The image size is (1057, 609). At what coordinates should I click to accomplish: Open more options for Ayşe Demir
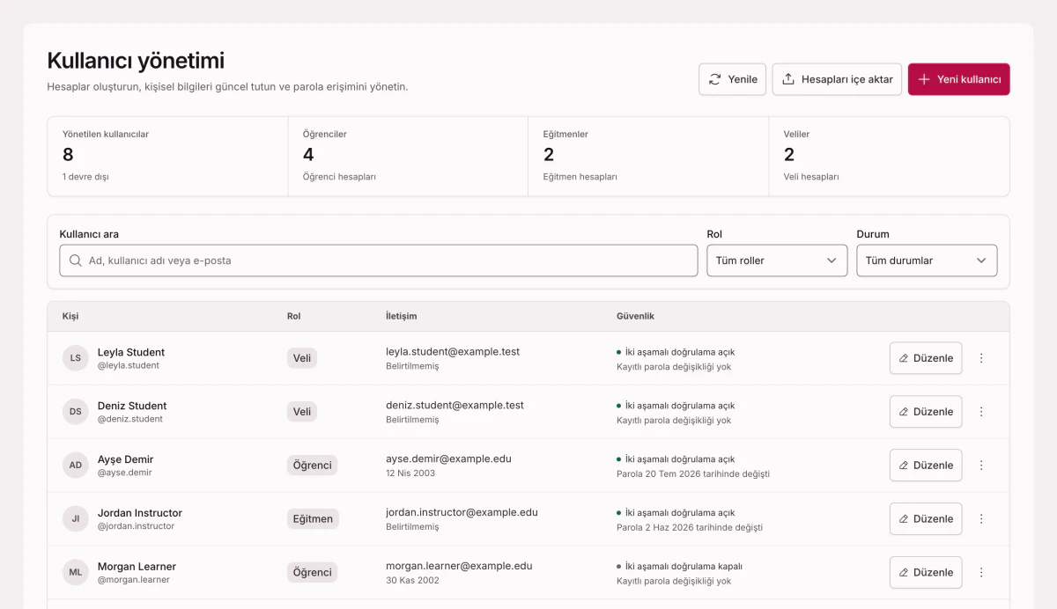[x=981, y=466]
